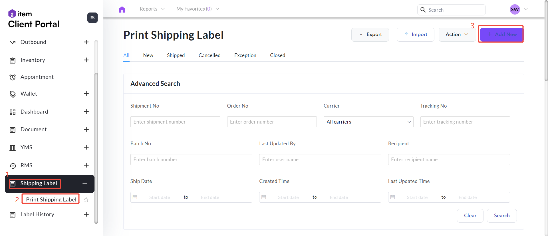Click the Wallet tag icon in sidebar
Viewport: 548px width, 236px height.
(13, 94)
